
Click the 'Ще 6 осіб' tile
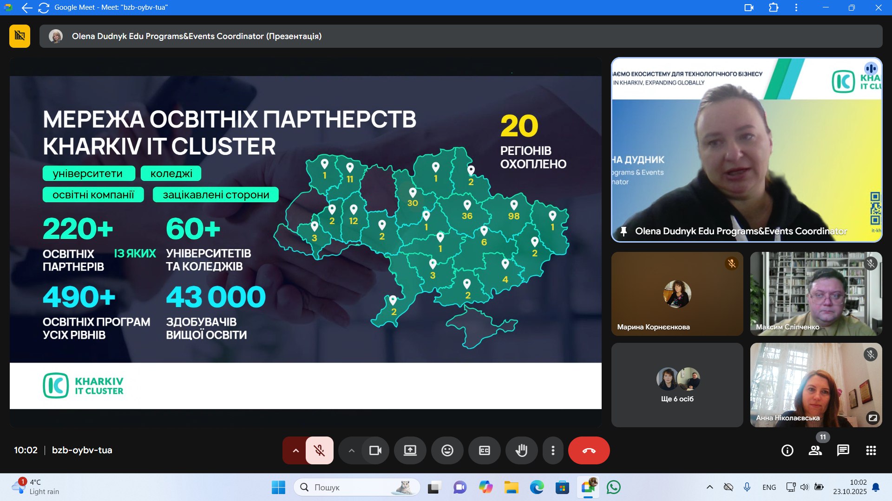coord(677,385)
